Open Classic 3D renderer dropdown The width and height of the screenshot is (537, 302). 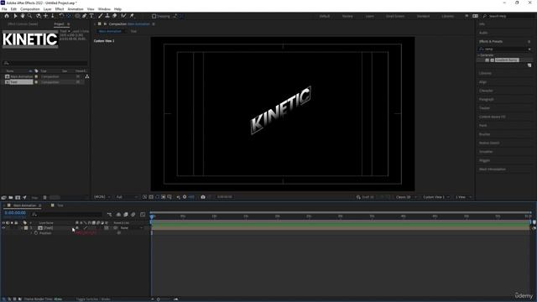(x=406, y=197)
